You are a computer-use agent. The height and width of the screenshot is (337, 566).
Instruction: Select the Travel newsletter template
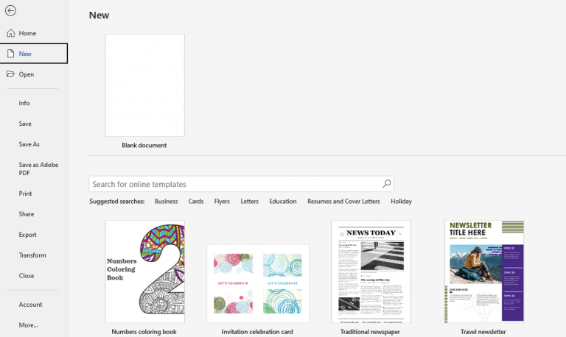483,272
